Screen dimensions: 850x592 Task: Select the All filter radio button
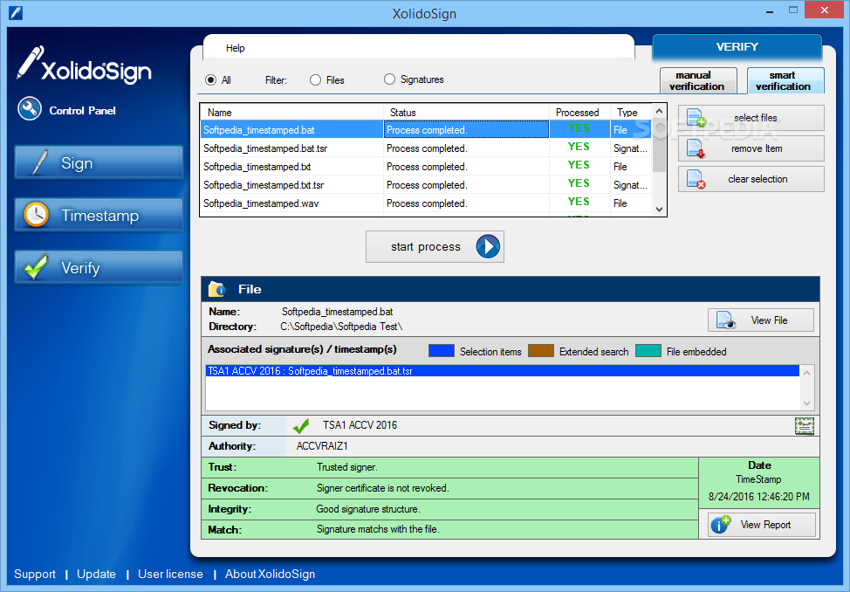point(211,80)
